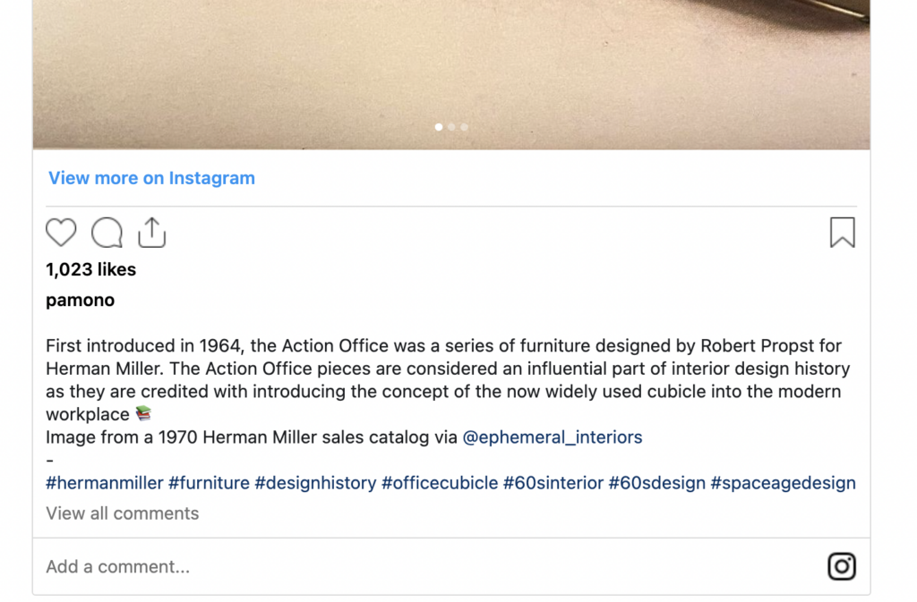Explore the #60sinterior hashtag
This screenshot has height=602, width=917.
click(553, 483)
